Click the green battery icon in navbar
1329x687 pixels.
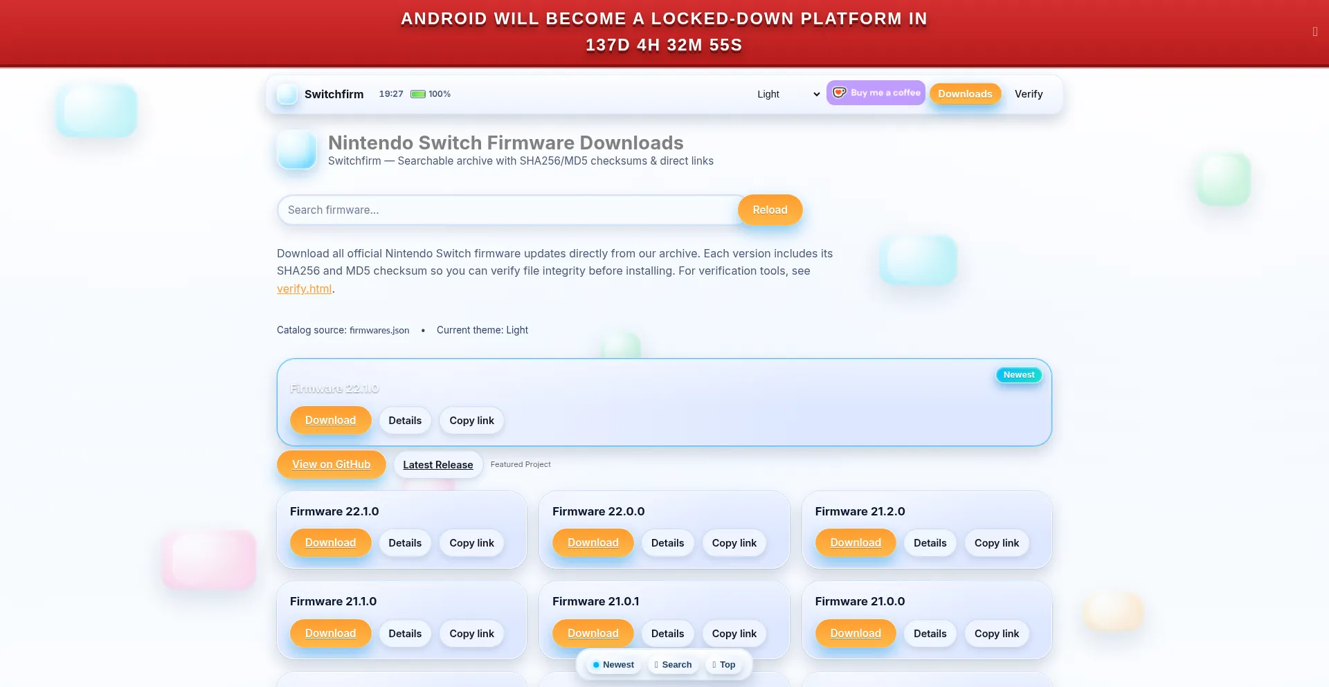click(x=418, y=94)
